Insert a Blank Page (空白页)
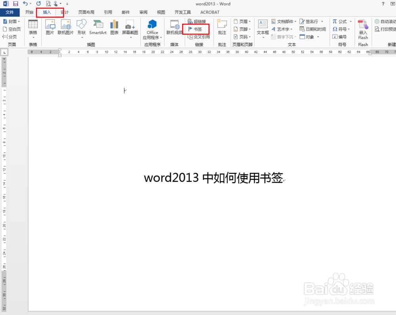The image size is (396, 315). (11, 29)
